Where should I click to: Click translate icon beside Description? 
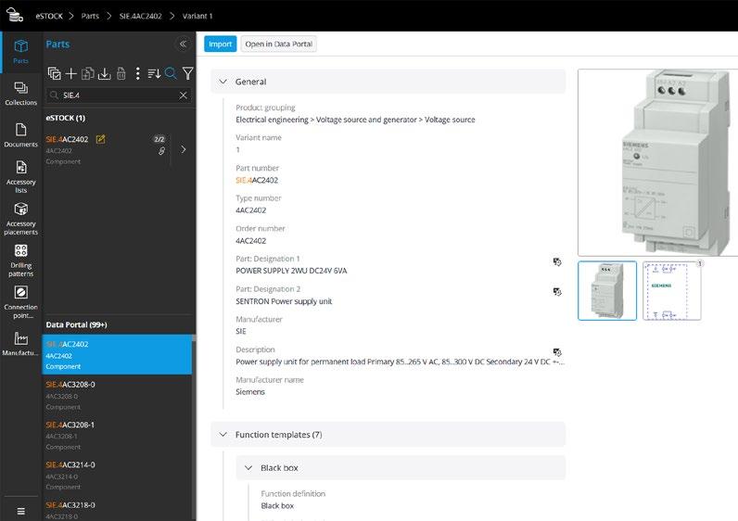click(x=557, y=352)
